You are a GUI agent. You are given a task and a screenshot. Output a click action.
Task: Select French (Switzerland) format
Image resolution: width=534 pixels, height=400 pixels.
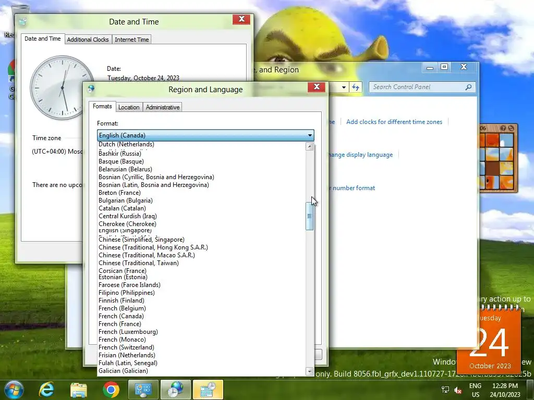[x=126, y=347]
